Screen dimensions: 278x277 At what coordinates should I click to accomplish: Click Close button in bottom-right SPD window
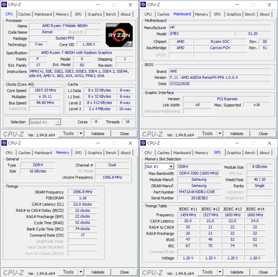click(x=263, y=272)
